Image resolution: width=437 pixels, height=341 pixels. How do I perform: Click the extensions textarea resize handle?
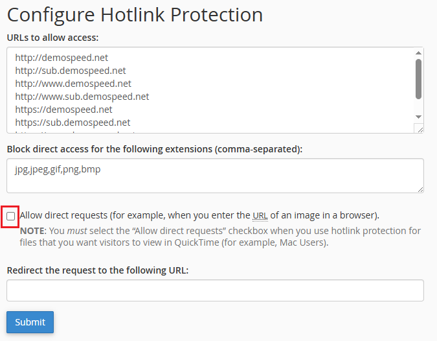(x=420, y=189)
